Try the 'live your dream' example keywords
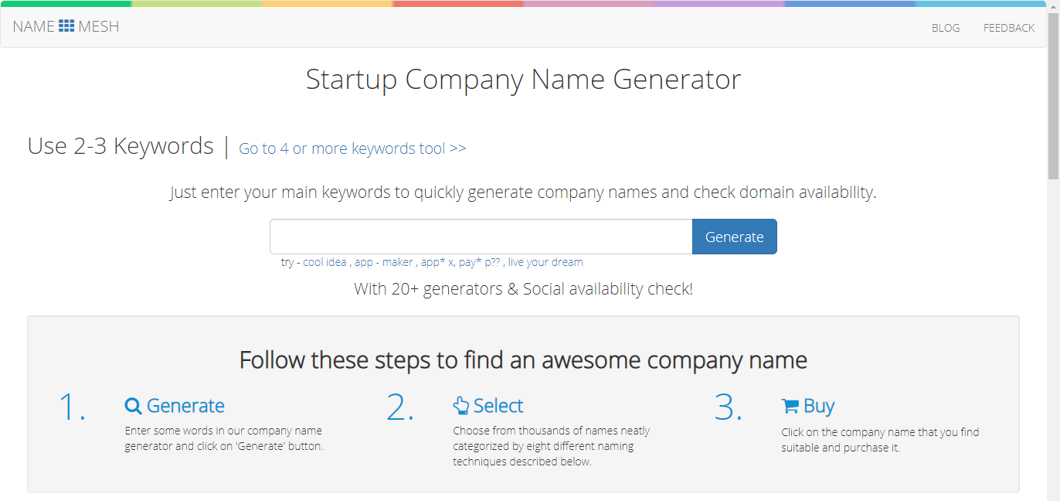Image resolution: width=1060 pixels, height=501 pixels. tap(545, 262)
